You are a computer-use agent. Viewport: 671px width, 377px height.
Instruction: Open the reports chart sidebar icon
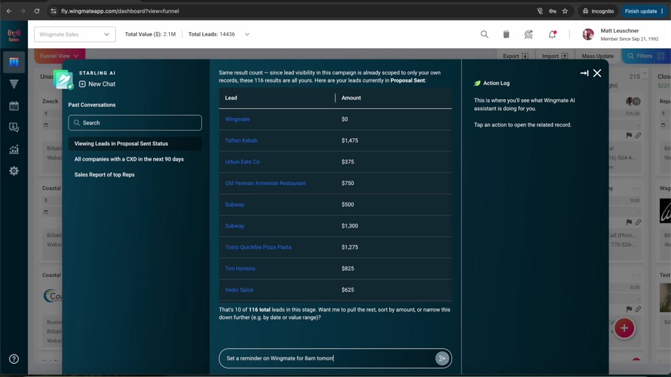pyautogui.click(x=14, y=149)
